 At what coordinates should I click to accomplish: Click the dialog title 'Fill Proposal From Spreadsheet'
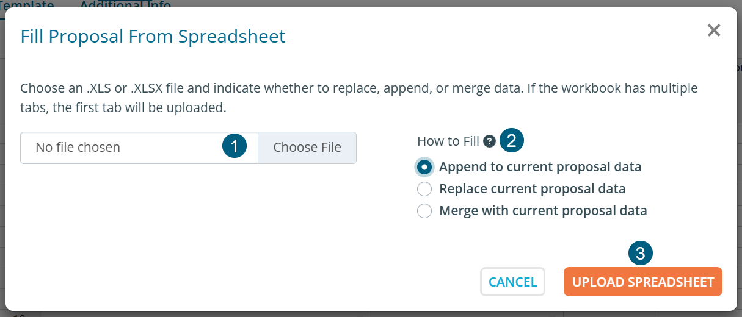tap(153, 37)
